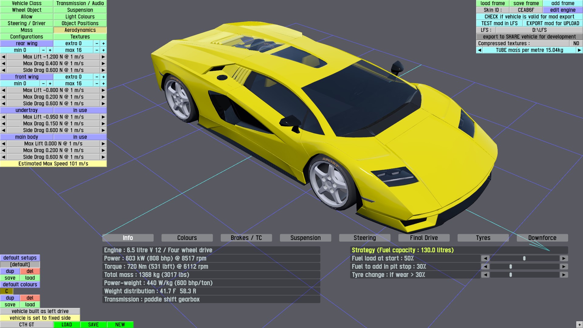The height and width of the screenshot is (328, 583).
Task: Toggle main body in use setting
Action: pyautogui.click(x=80, y=137)
